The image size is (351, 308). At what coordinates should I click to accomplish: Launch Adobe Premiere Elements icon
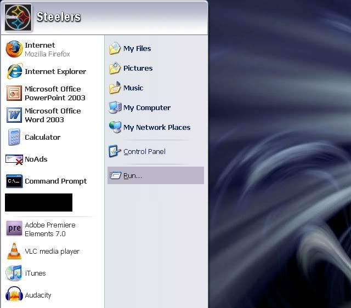point(14,228)
